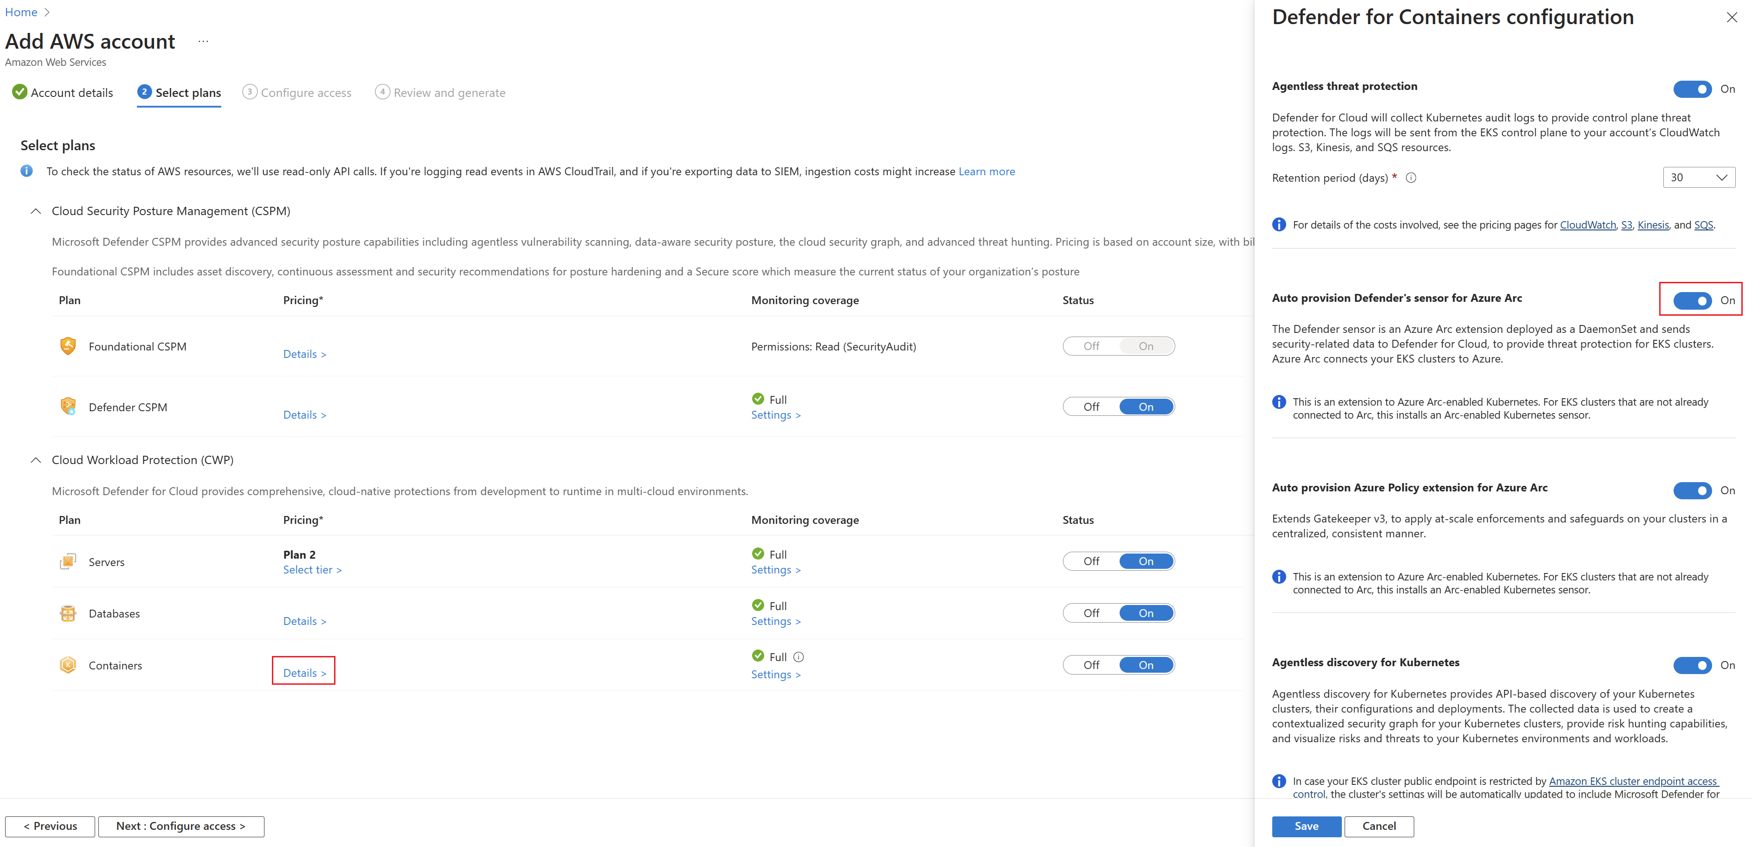Image resolution: width=1752 pixels, height=847 pixels.
Task: Click the Retention period info icon
Action: 1411,178
